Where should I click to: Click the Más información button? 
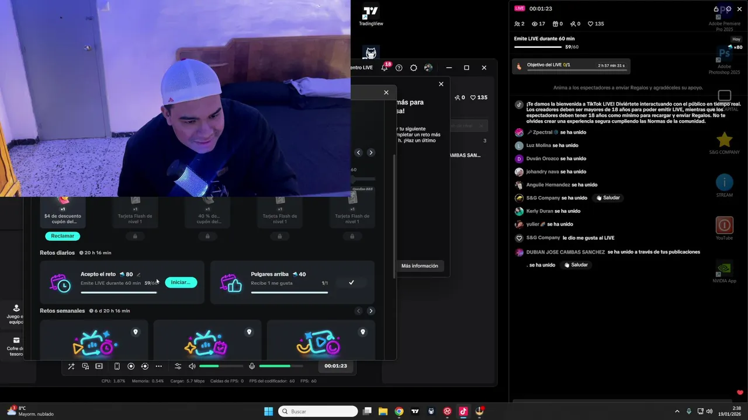(420, 266)
